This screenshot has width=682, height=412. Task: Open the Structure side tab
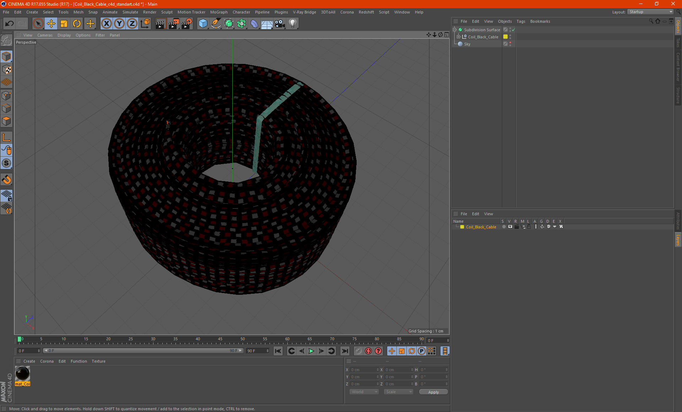point(678,95)
